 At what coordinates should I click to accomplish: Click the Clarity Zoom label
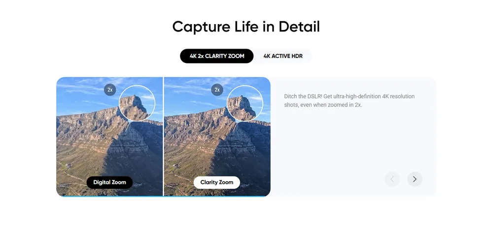(216, 182)
